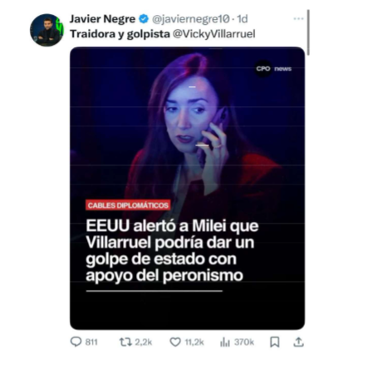Click the vertical scrollbar at the right edge
Screen dimensions: 392x369
308,32
